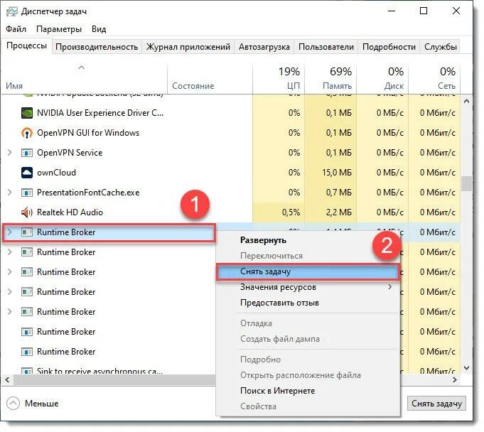Click the '0,7 МБ' memory value for PresentationFontCache

339,193
